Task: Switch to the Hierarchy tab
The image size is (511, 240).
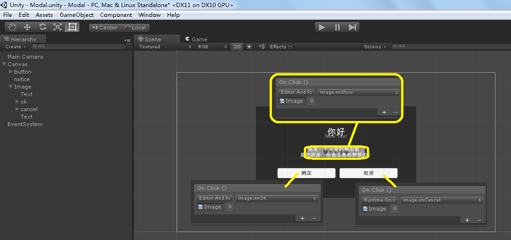Action: pos(23,39)
